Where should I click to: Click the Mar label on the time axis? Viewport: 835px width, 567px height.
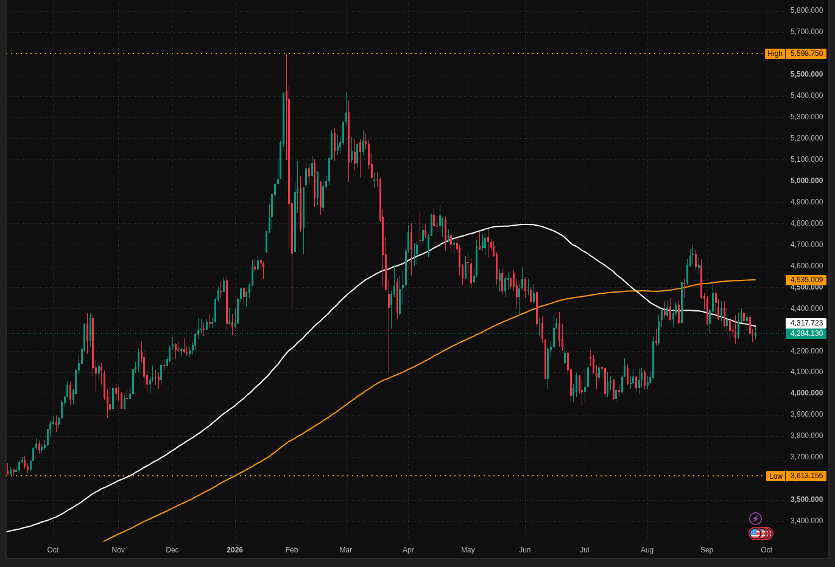(x=346, y=550)
